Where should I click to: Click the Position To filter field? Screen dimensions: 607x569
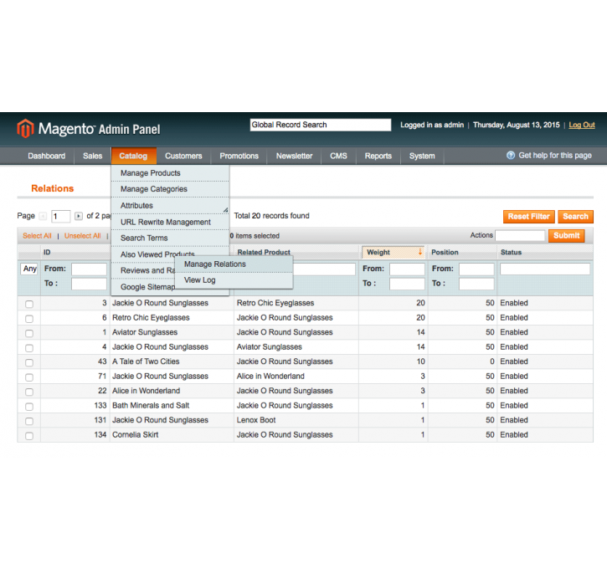click(476, 284)
